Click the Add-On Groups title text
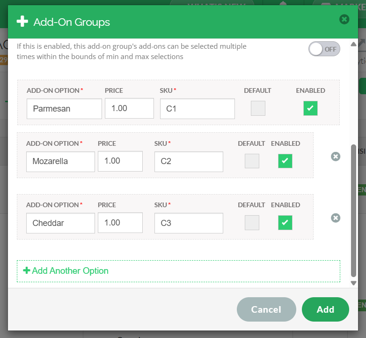366x338 pixels. click(x=72, y=22)
